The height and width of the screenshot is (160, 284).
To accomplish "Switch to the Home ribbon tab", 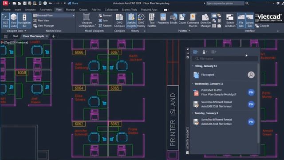I will 7,10.
